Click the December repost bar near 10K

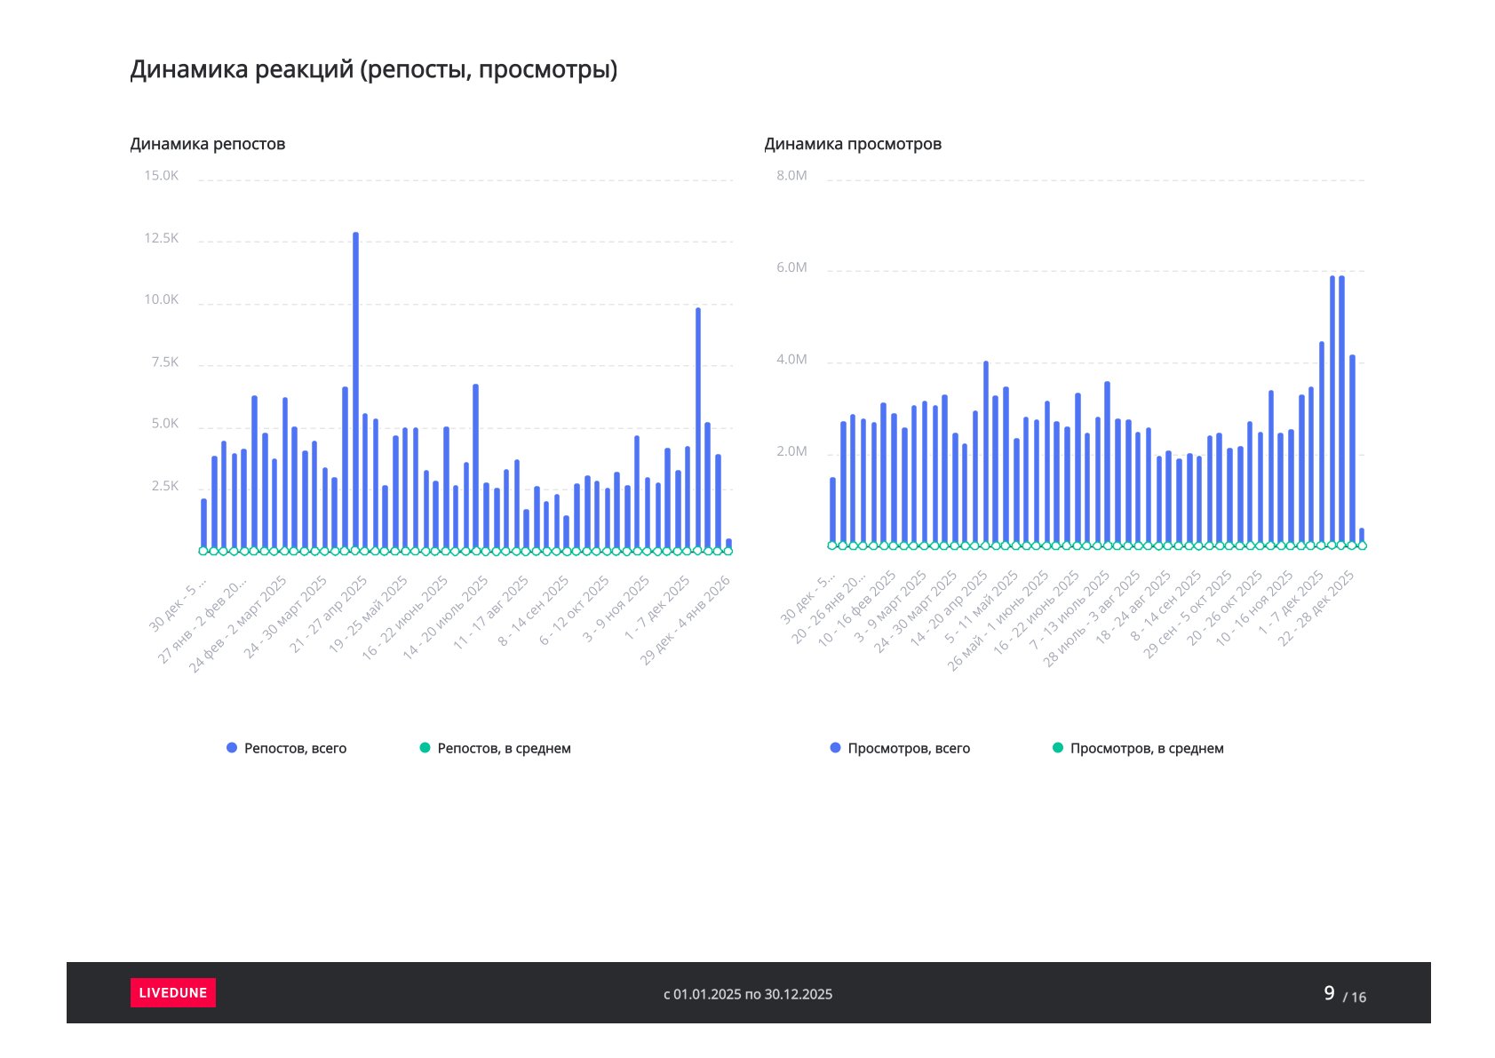698,426
